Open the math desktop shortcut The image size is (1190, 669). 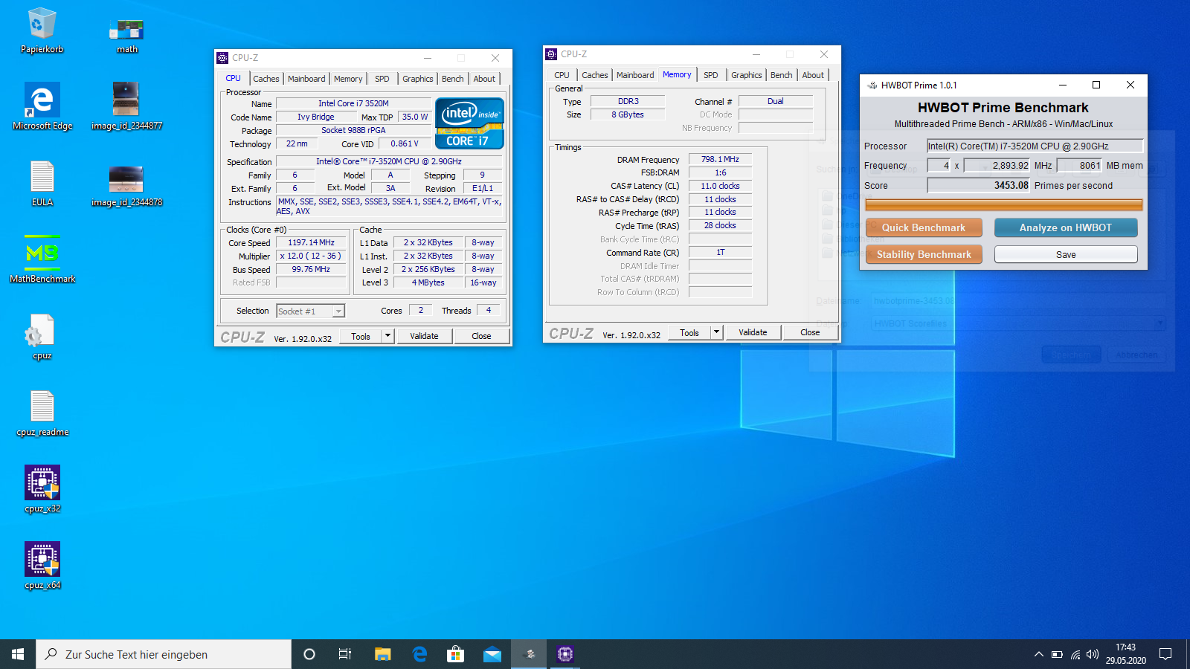[126, 35]
